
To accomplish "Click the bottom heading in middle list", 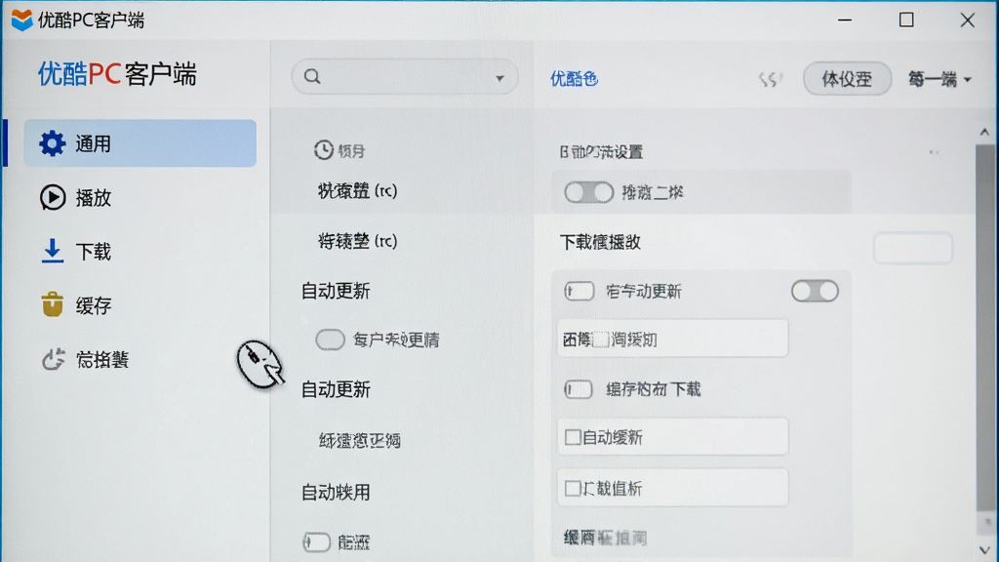I will [x=336, y=492].
